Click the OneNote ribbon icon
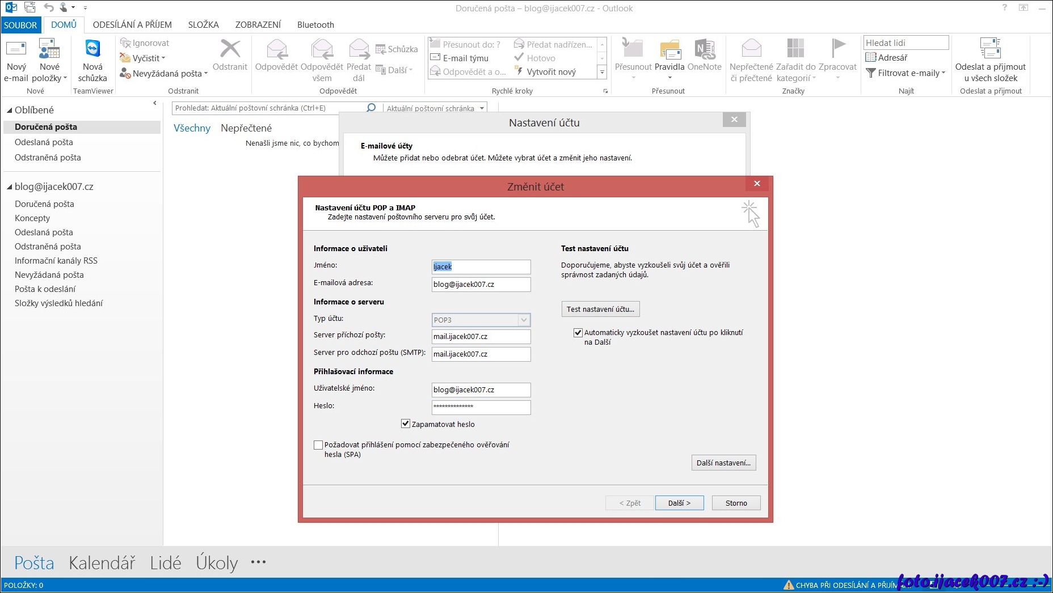The height and width of the screenshot is (593, 1053). pyautogui.click(x=704, y=51)
